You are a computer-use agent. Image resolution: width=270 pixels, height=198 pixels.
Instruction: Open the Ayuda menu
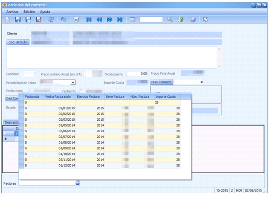coord(45,12)
